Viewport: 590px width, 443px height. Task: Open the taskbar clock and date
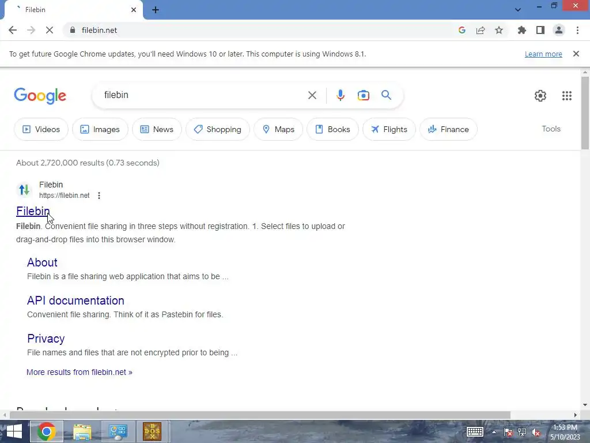tap(565, 432)
